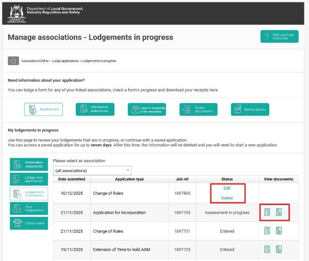Image resolution: width=309 pixels, height=261 pixels.
Task: Sort by Date submitted column header
Action: [x=72, y=179]
